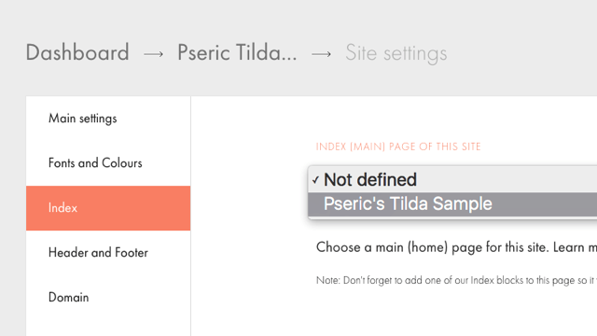This screenshot has height=336, width=597.
Task: Click the arrow icon after Dashboard
Action: point(153,54)
